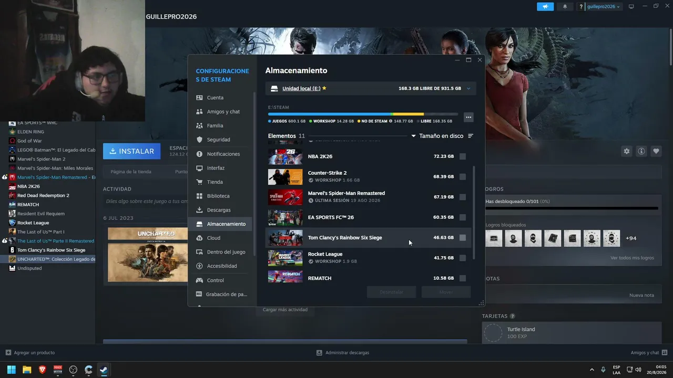Screen dimensions: 673x378
Task: Open the Control settings section
Action: pyautogui.click(x=220, y=280)
